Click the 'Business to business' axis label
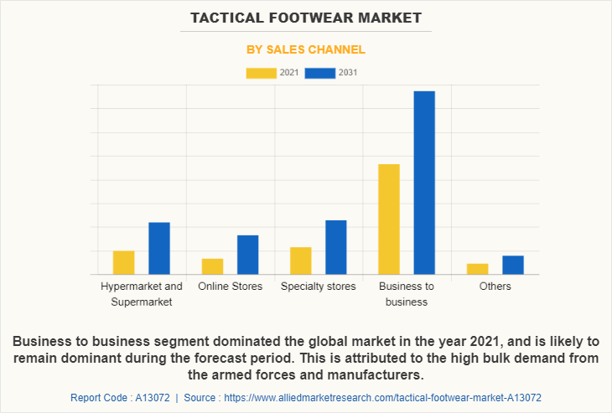Image resolution: width=612 pixels, height=413 pixels. click(x=407, y=294)
